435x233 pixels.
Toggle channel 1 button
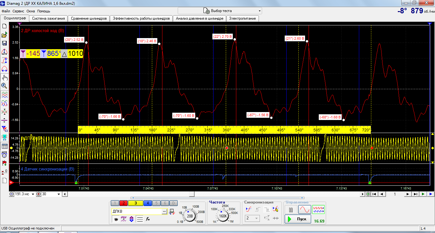point(115,203)
